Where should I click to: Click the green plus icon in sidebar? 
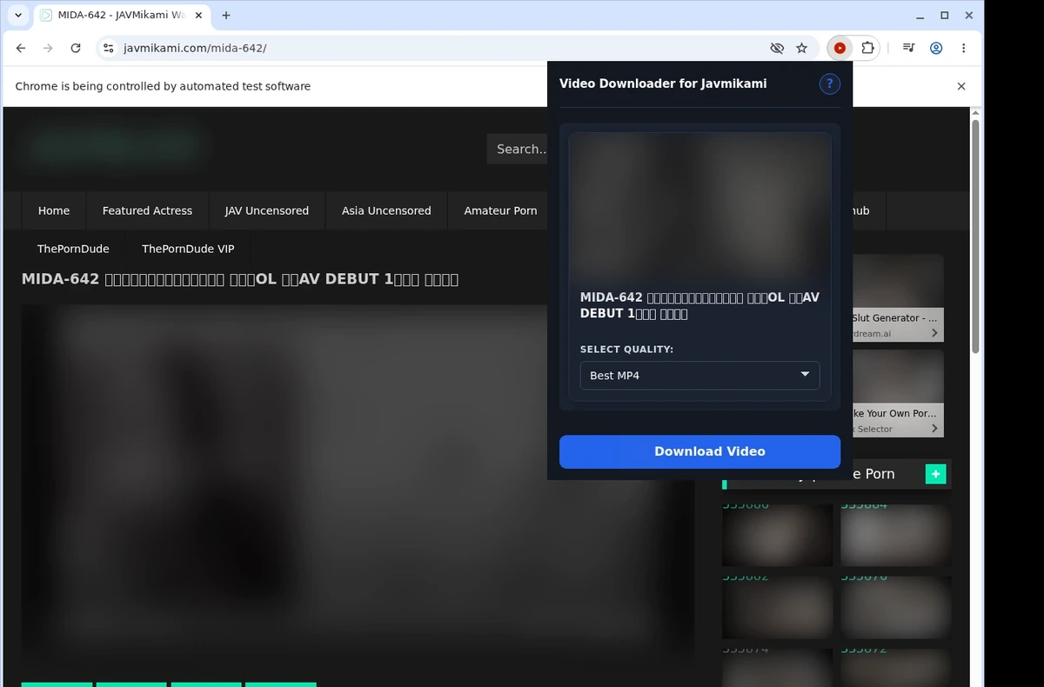[x=935, y=474]
